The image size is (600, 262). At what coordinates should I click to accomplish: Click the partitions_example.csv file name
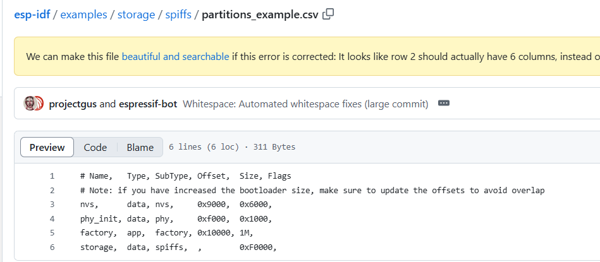tap(260, 15)
